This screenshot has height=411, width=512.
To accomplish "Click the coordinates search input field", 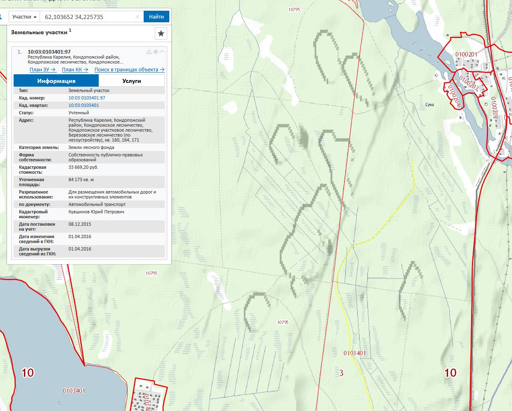I will click(89, 17).
